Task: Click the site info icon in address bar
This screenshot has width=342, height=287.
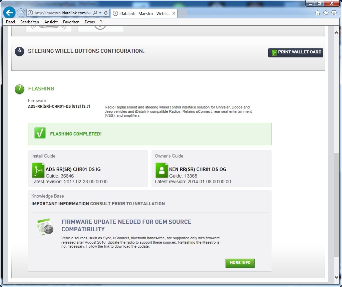Action: 30,13
